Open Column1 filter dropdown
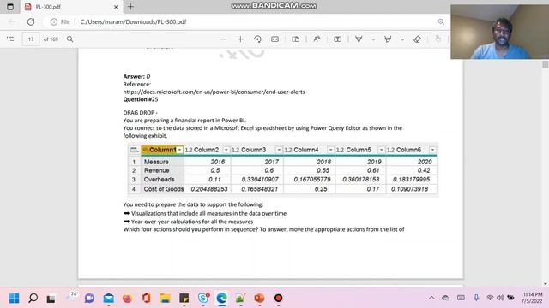 click(x=179, y=150)
